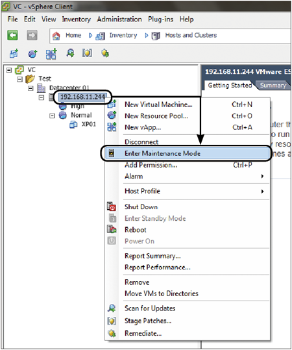This screenshot has width=292, height=350.
Task: Open the Plug-ins menu
Action: click(161, 19)
